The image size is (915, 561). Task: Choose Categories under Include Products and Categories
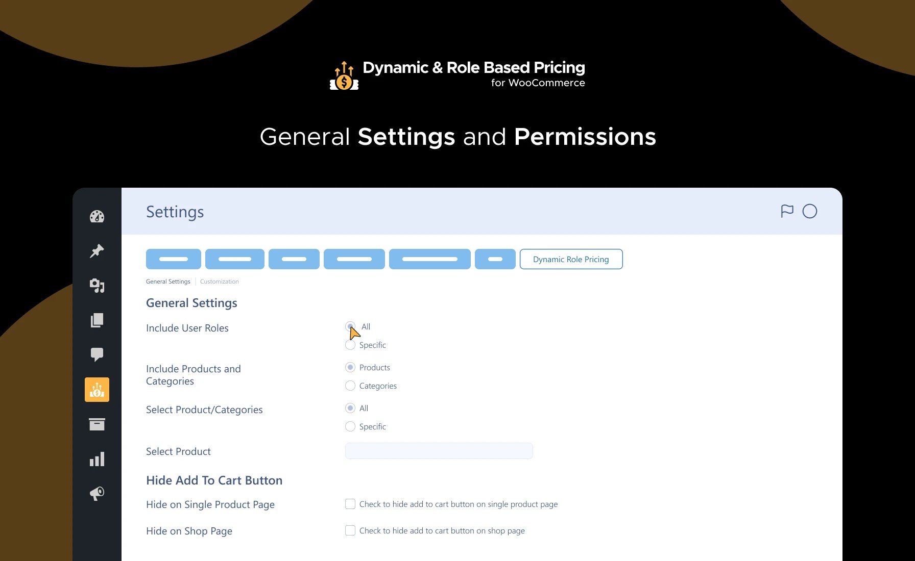[x=350, y=386]
